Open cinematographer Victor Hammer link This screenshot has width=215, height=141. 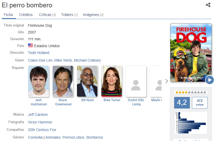[40, 122]
